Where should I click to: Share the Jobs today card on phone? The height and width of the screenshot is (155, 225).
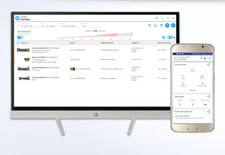coord(209,96)
